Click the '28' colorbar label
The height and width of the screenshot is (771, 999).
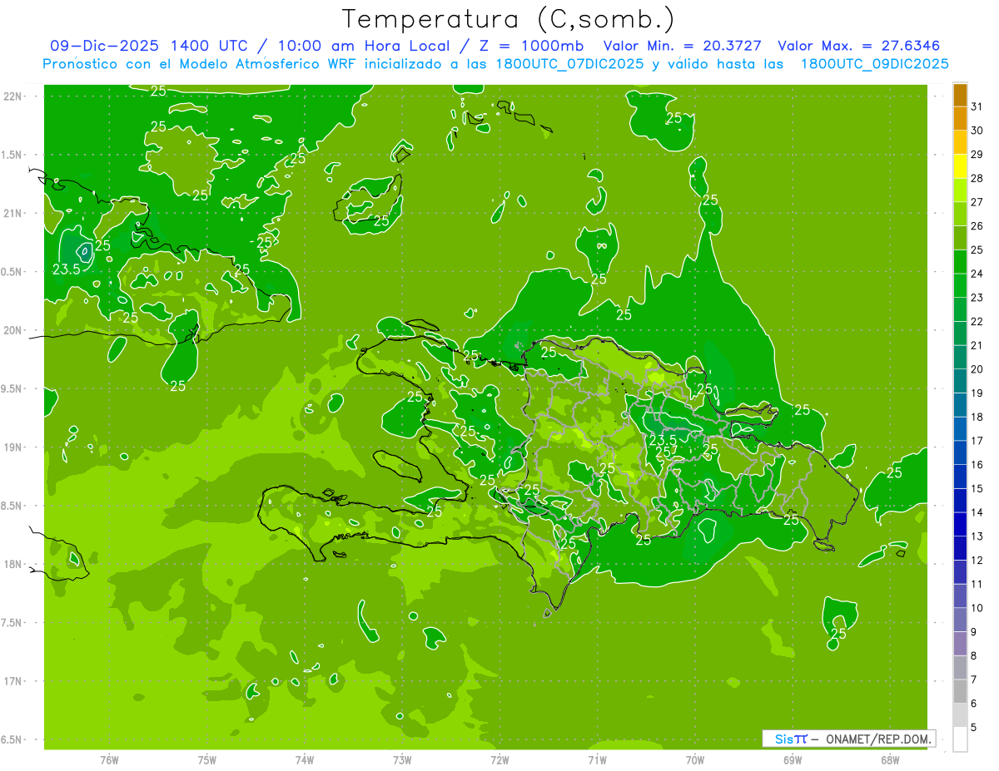tap(977, 178)
